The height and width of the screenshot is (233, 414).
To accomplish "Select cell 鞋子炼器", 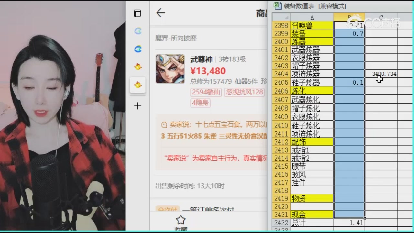I will (x=312, y=82).
